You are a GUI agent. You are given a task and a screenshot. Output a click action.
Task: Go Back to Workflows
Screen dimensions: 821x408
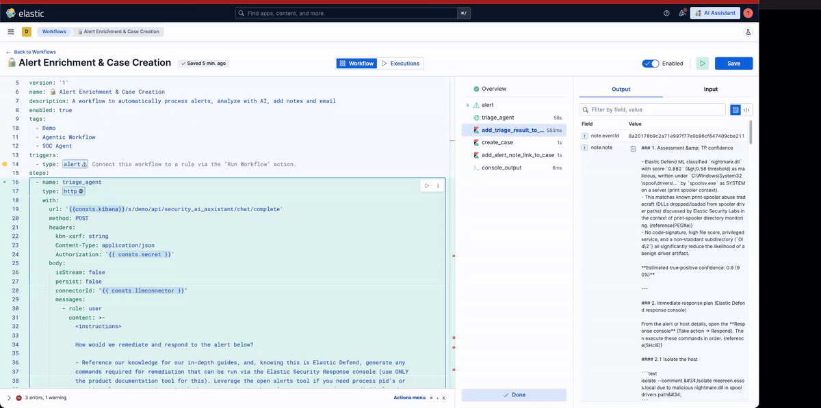point(31,52)
